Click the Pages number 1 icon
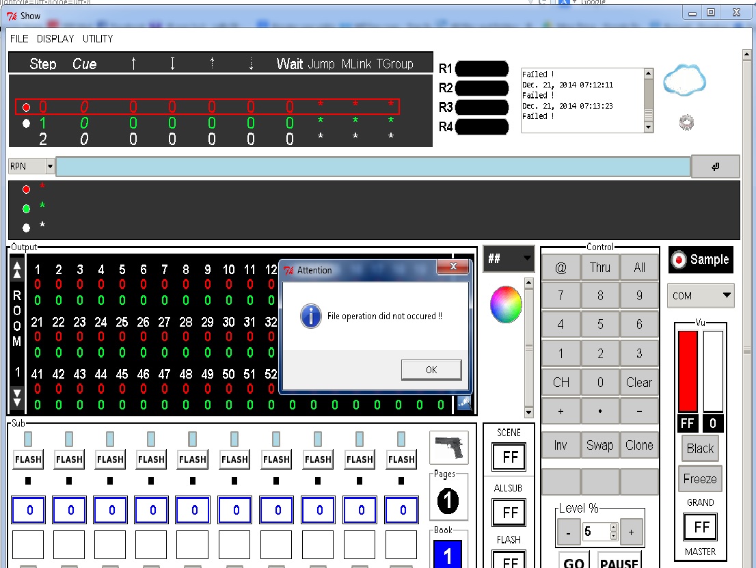 click(448, 502)
